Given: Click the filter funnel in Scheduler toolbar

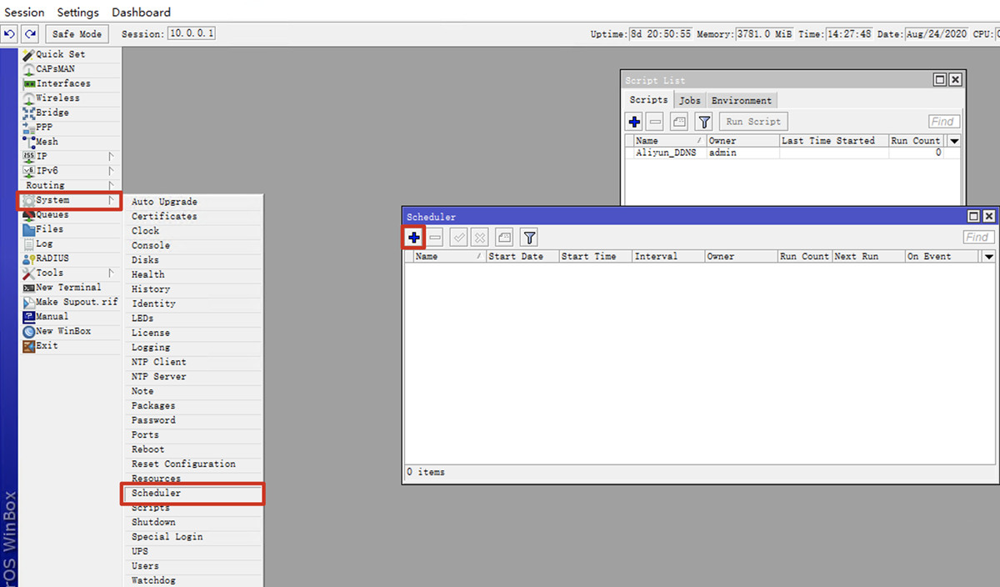Looking at the screenshot, I should click(528, 238).
